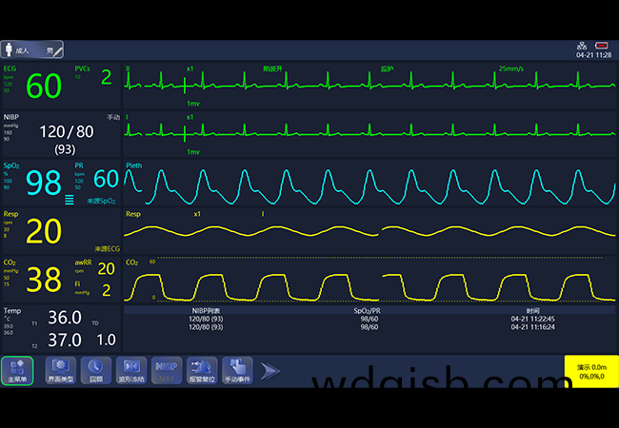619x428 pixels.
Task: Expand more quick keys with the arrow
Action: coord(270,371)
